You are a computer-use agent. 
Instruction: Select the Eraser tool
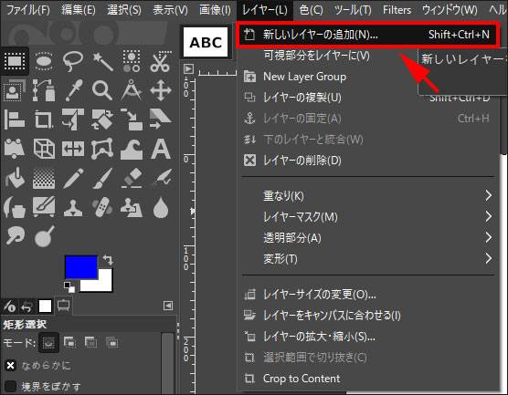(132, 178)
